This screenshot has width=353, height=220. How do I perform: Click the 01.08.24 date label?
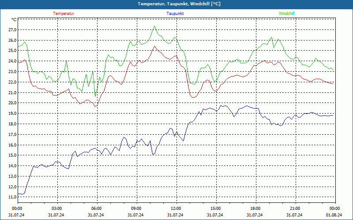pos(334,215)
